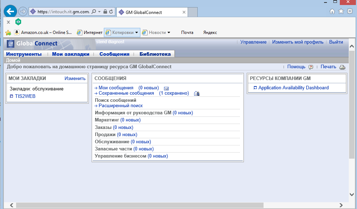Click the green eye extension icon
Screen dimensions: 357x209
pos(18,22)
